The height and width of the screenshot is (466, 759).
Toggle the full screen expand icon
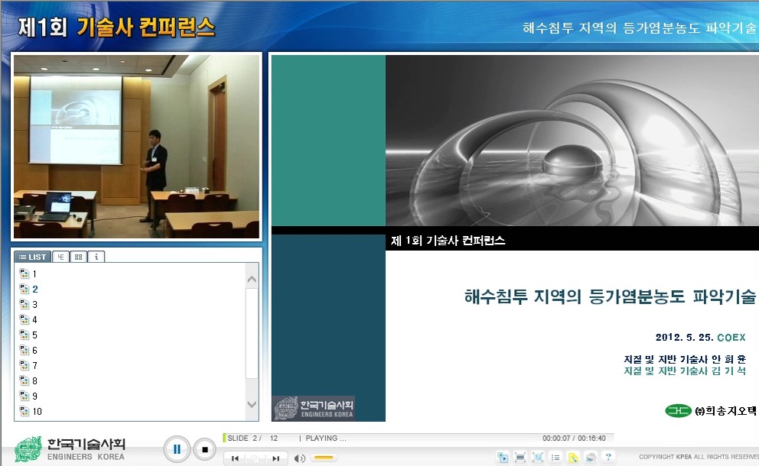coord(538,457)
